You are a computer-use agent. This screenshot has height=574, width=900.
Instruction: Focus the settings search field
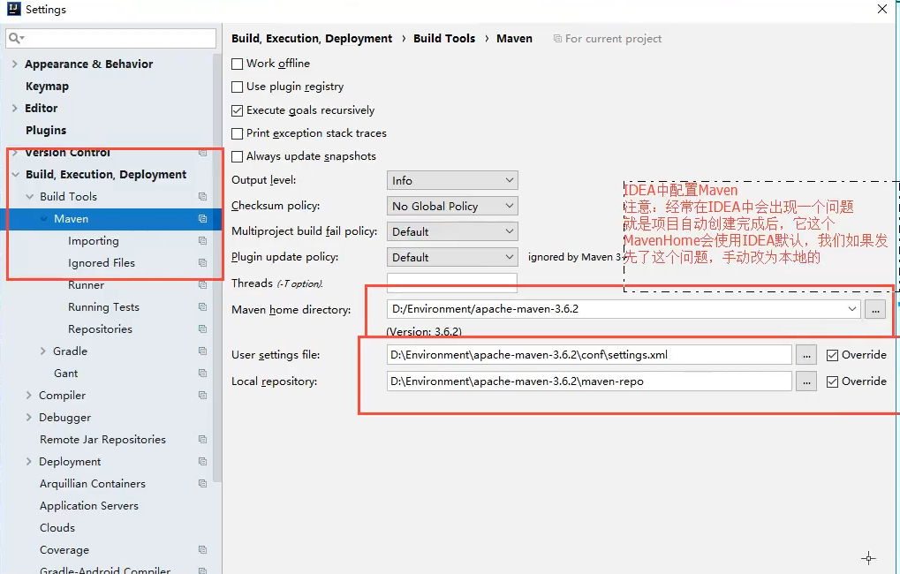pyautogui.click(x=110, y=39)
